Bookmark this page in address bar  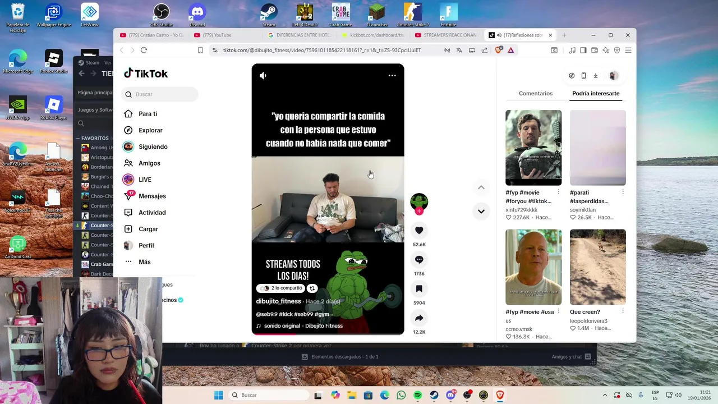click(x=200, y=50)
